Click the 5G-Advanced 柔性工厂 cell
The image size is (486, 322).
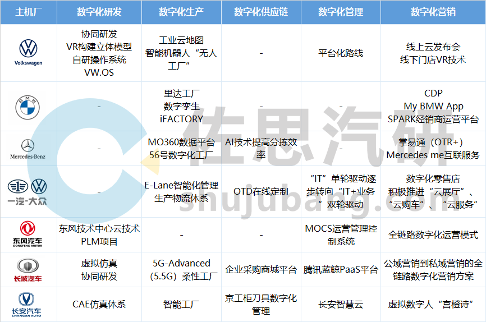tap(181, 270)
